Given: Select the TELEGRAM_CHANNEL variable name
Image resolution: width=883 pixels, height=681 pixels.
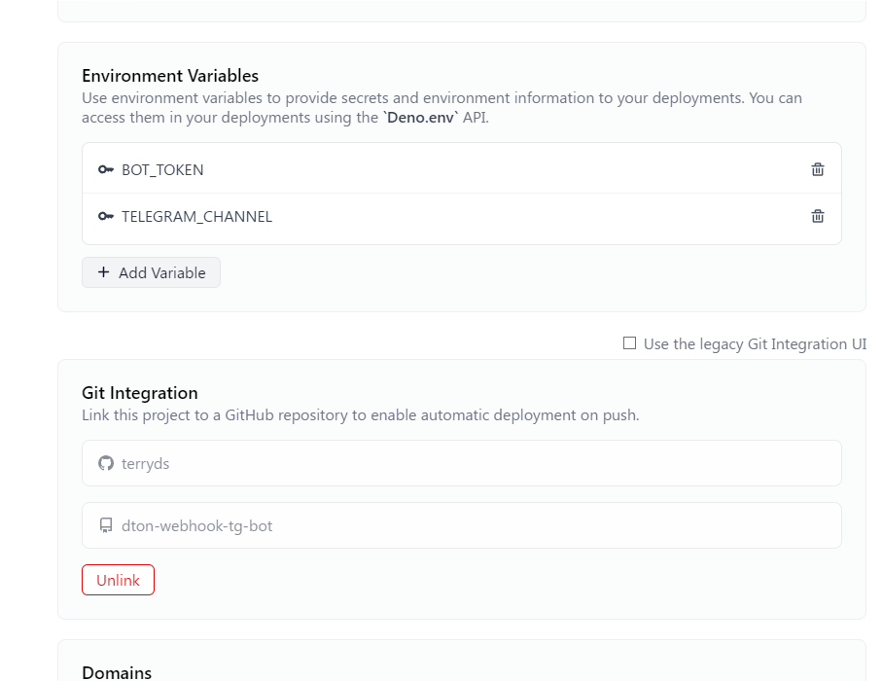Looking at the screenshot, I should [196, 217].
